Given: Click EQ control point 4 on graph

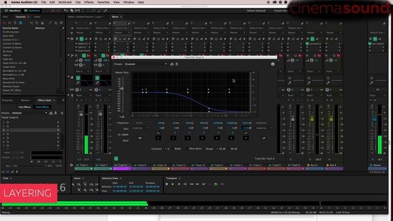Looking at the screenshot, I should pos(209,92).
